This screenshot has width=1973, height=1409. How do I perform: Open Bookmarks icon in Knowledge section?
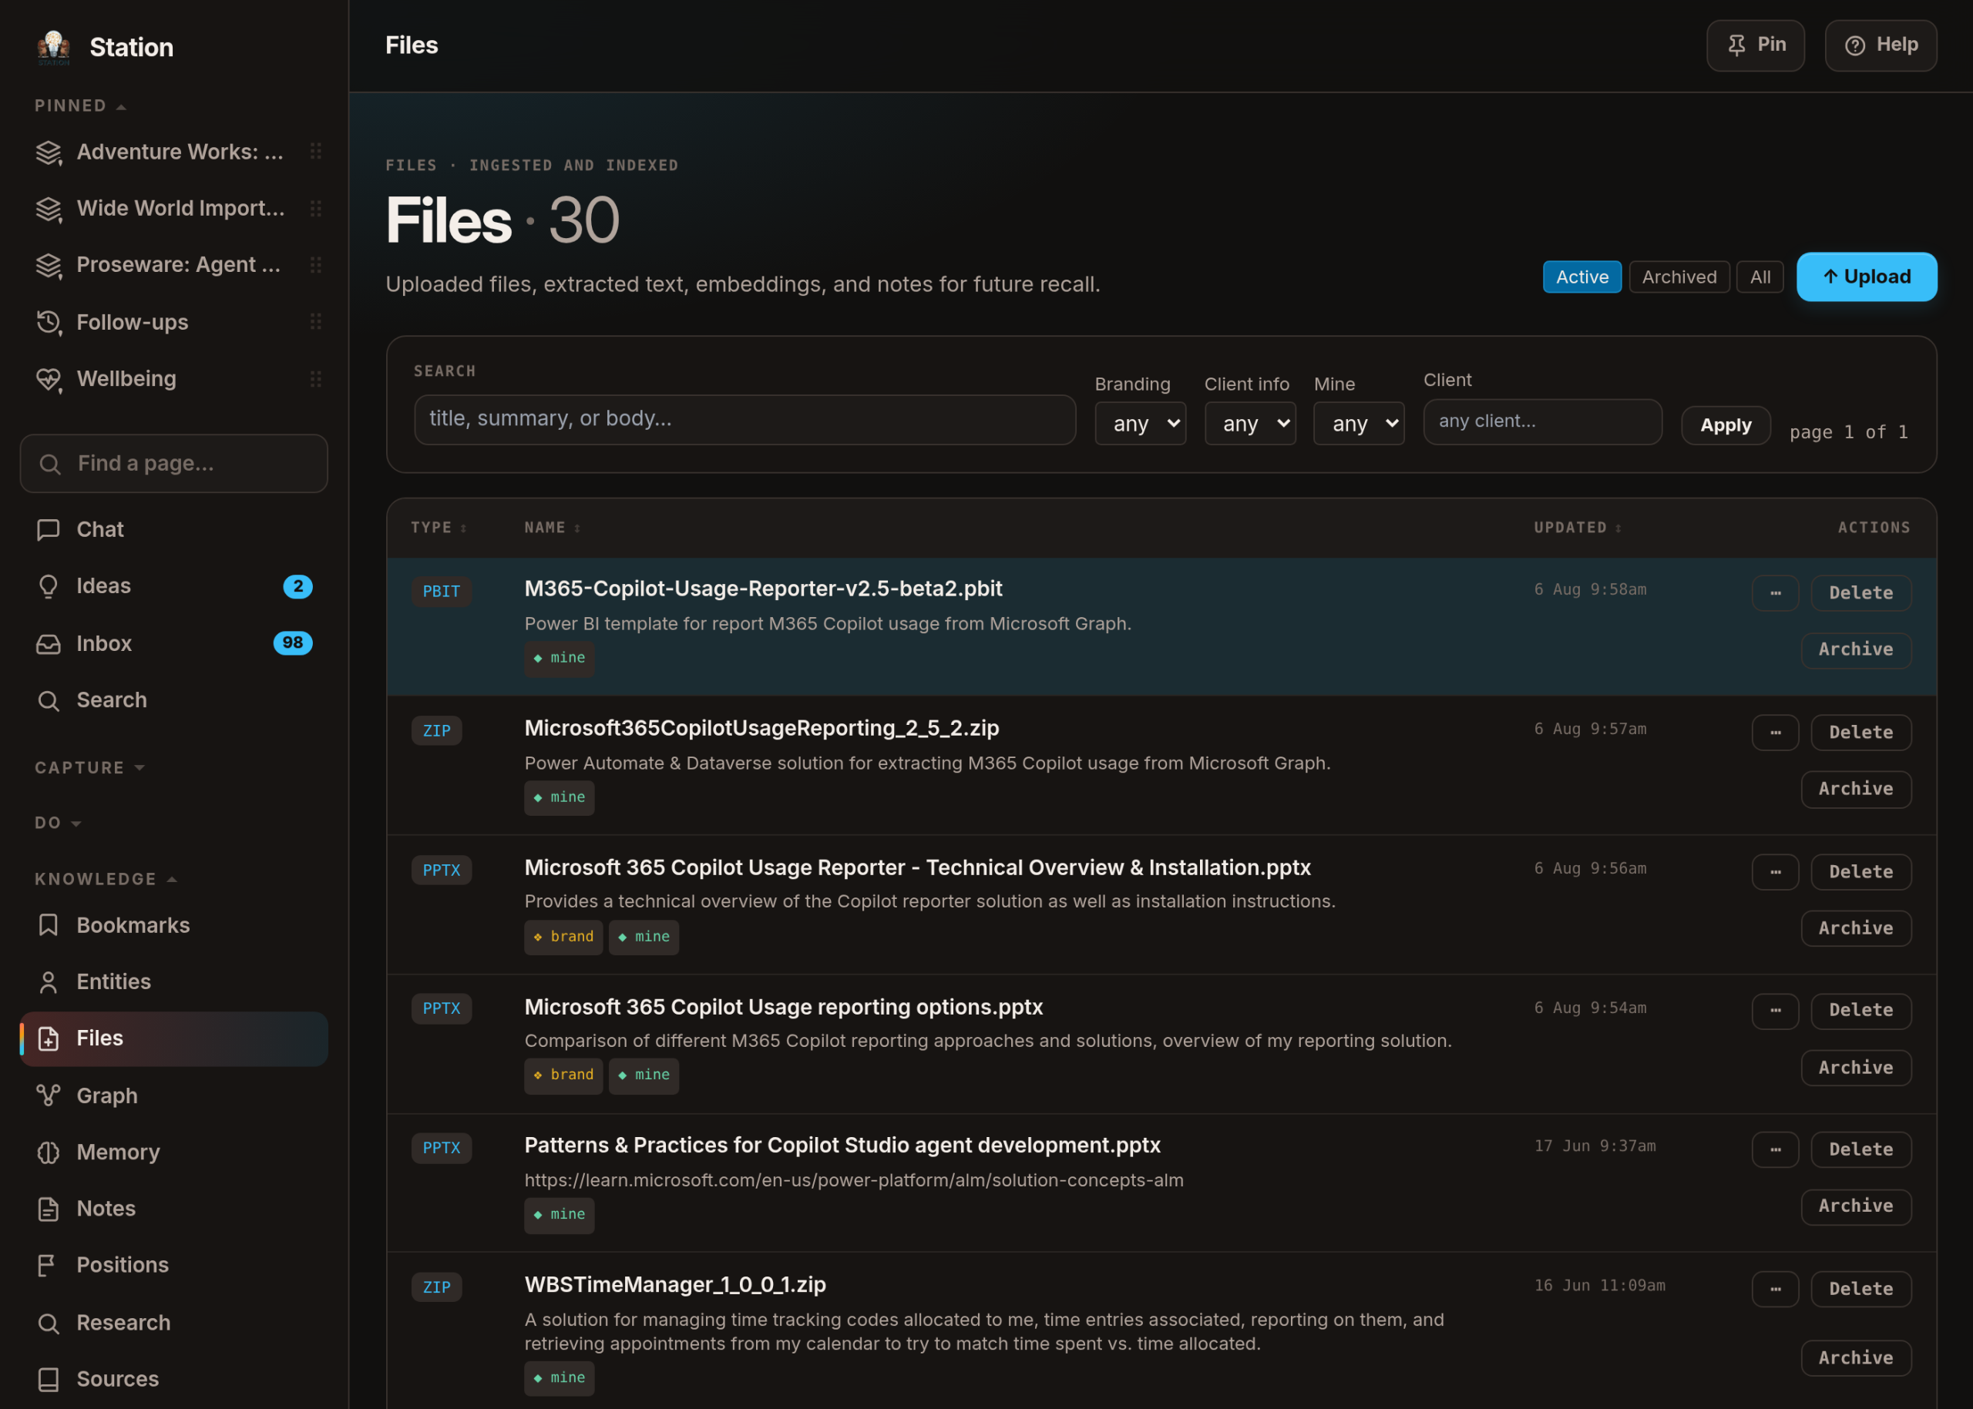point(49,925)
